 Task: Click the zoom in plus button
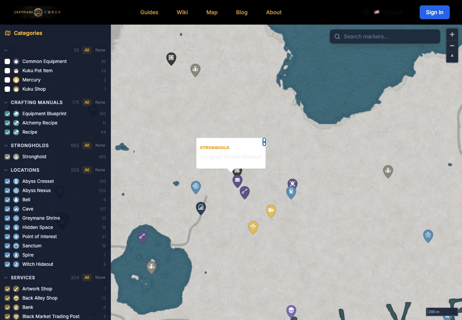(x=452, y=35)
